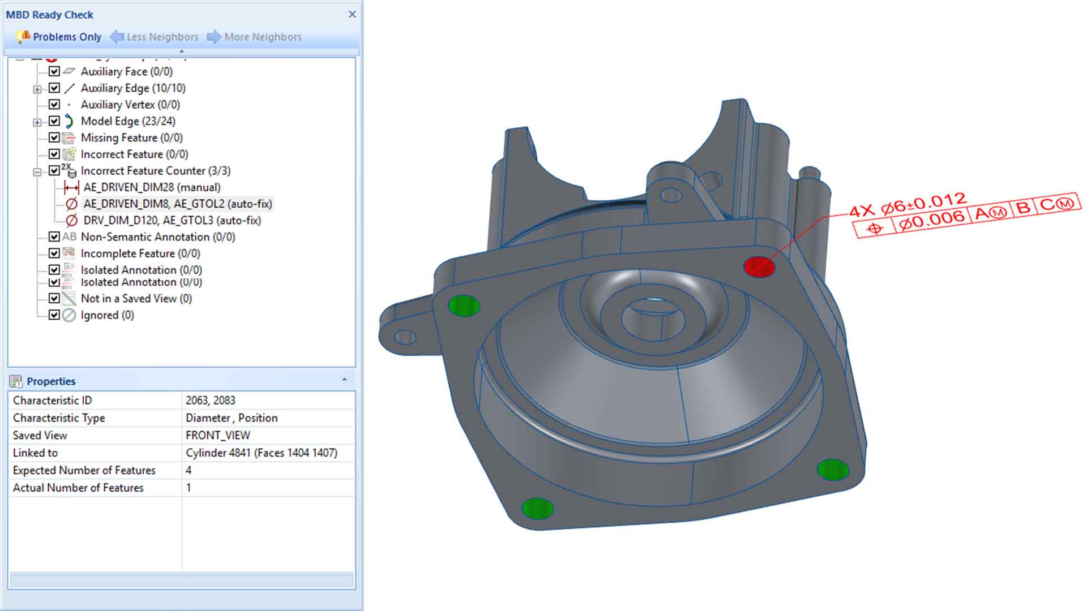Click the Auxiliary Edge line icon
The image size is (1087, 611).
pyautogui.click(x=69, y=88)
